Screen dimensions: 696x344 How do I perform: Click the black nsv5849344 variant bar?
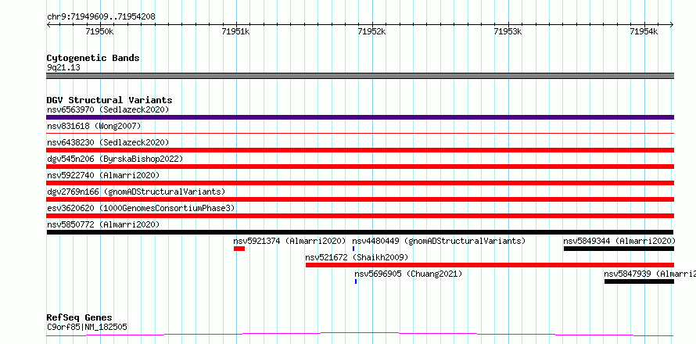pos(619,249)
